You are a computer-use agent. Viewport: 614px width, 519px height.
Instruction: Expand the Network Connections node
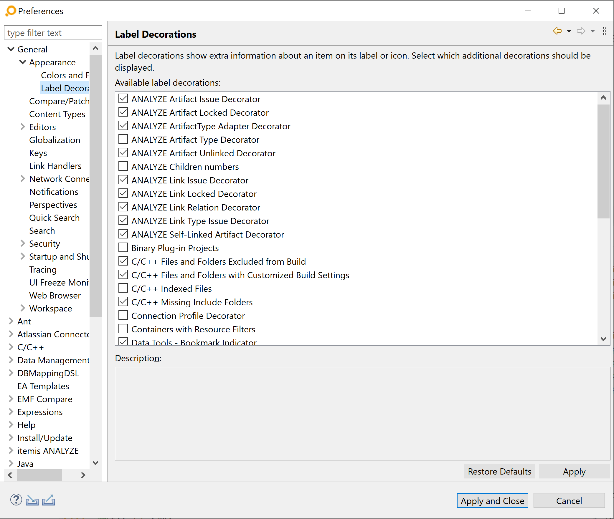pos(23,179)
